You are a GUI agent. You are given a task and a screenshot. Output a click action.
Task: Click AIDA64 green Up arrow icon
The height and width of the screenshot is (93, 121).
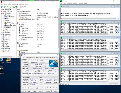coord(8,7)
